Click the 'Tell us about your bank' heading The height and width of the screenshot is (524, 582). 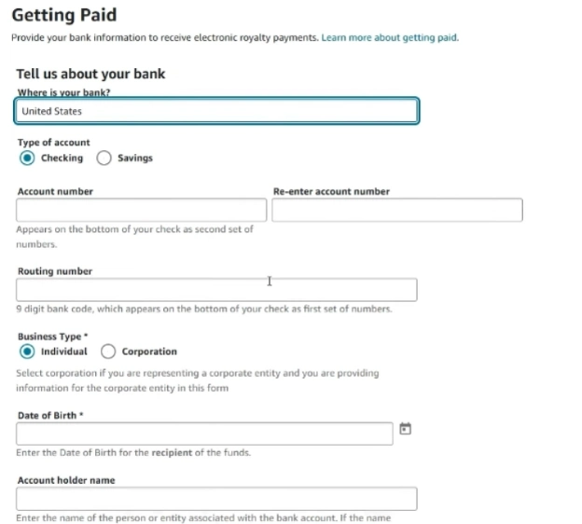coord(90,74)
